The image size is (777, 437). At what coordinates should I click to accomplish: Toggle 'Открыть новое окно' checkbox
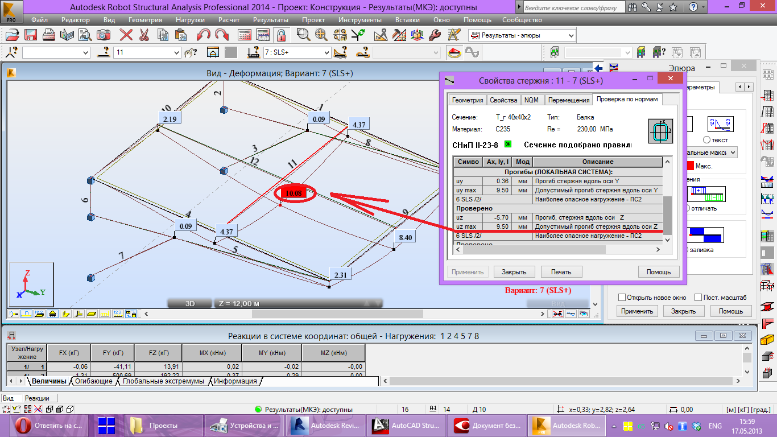click(x=622, y=297)
